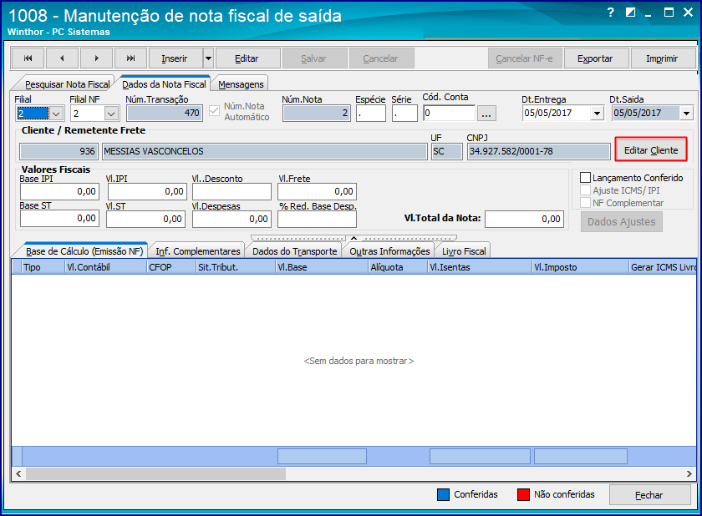Click the Cancelar button
The height and width of the screenshot is (516, 702).
click(380, 58)
